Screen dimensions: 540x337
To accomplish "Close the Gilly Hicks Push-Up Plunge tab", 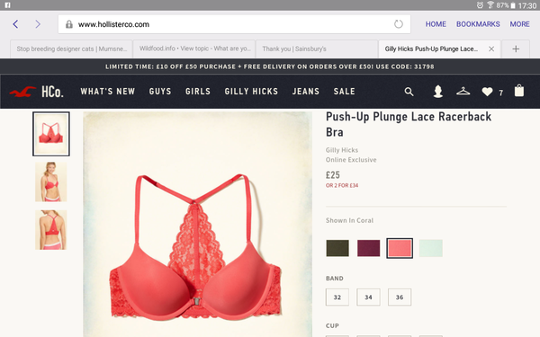I will pyautogui.click(x=491, y=49).
